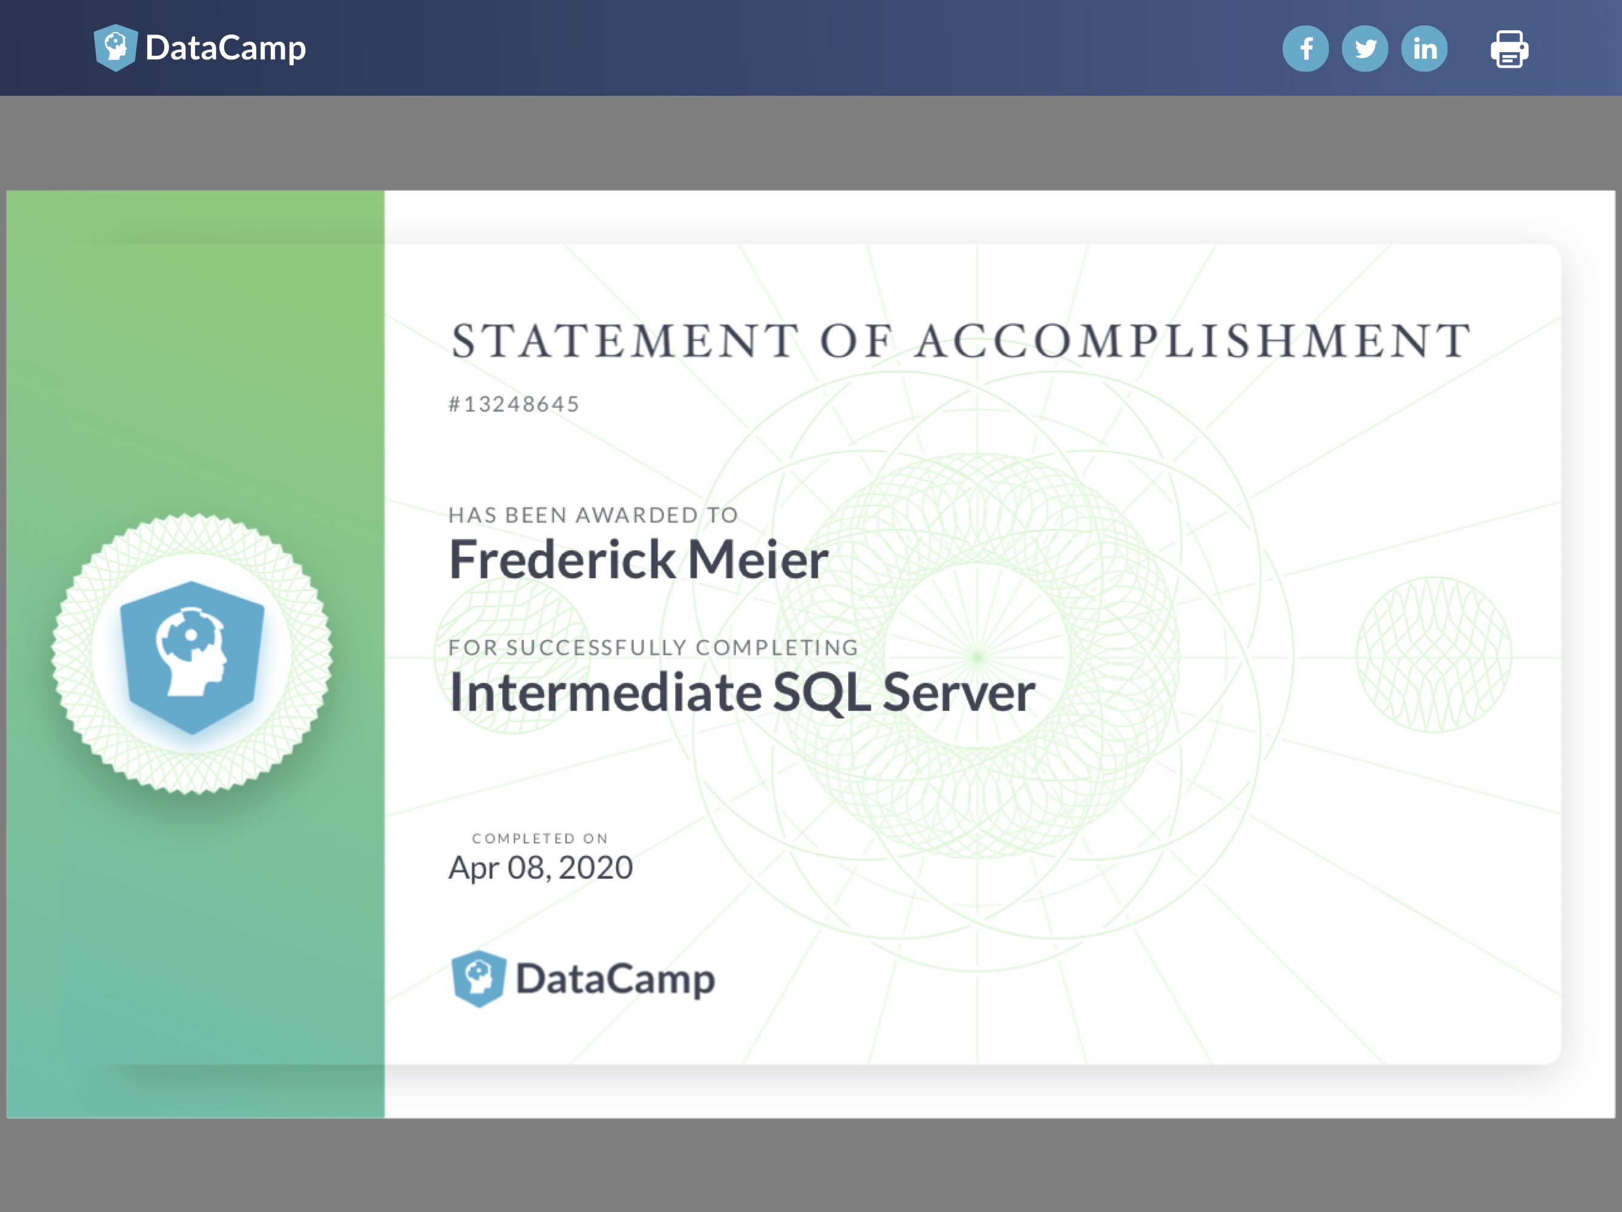Screen dimensions: 1622x1212
Task: Click the Statement of Accomplishment heading
Action: coord(962,341)
